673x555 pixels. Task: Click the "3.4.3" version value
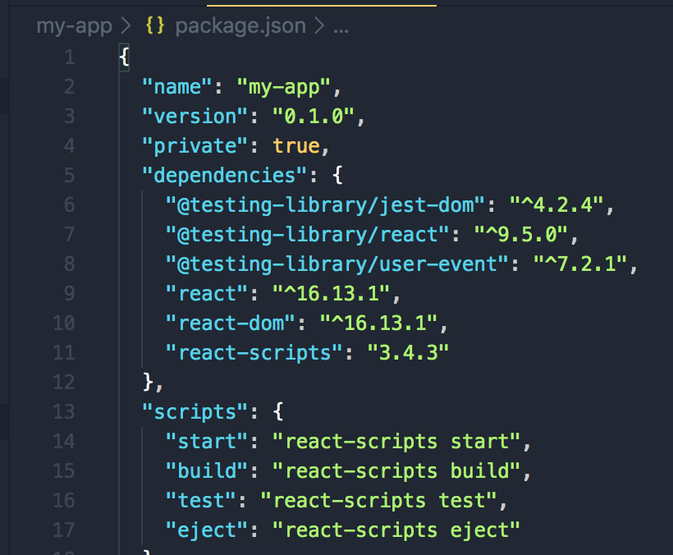(408, 353)
